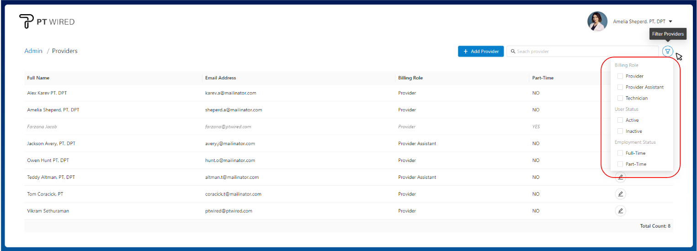Toggle the Inactive user status filter
This screenshot has height=251, width=697.
[620, 131]
